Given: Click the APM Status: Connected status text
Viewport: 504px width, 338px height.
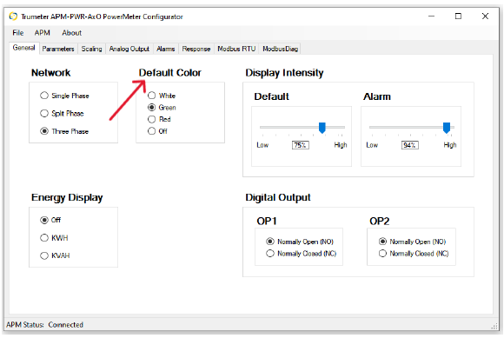Looking at the screenshot, I should click(44, 325).
